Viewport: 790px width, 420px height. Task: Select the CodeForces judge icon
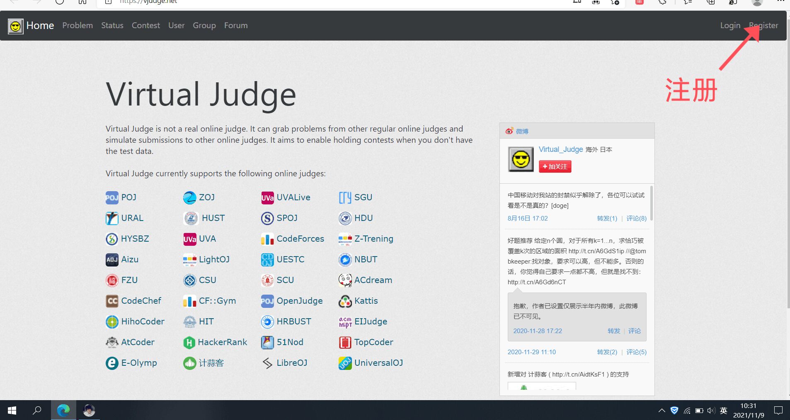tap(267, 239)
